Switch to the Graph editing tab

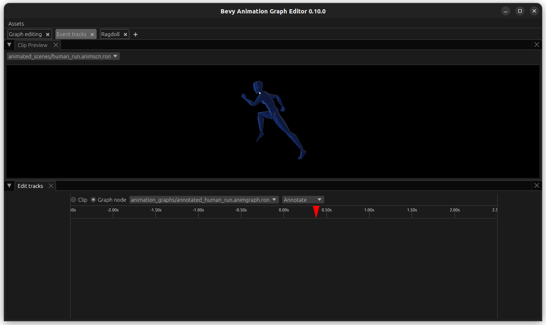pos(26,34)
